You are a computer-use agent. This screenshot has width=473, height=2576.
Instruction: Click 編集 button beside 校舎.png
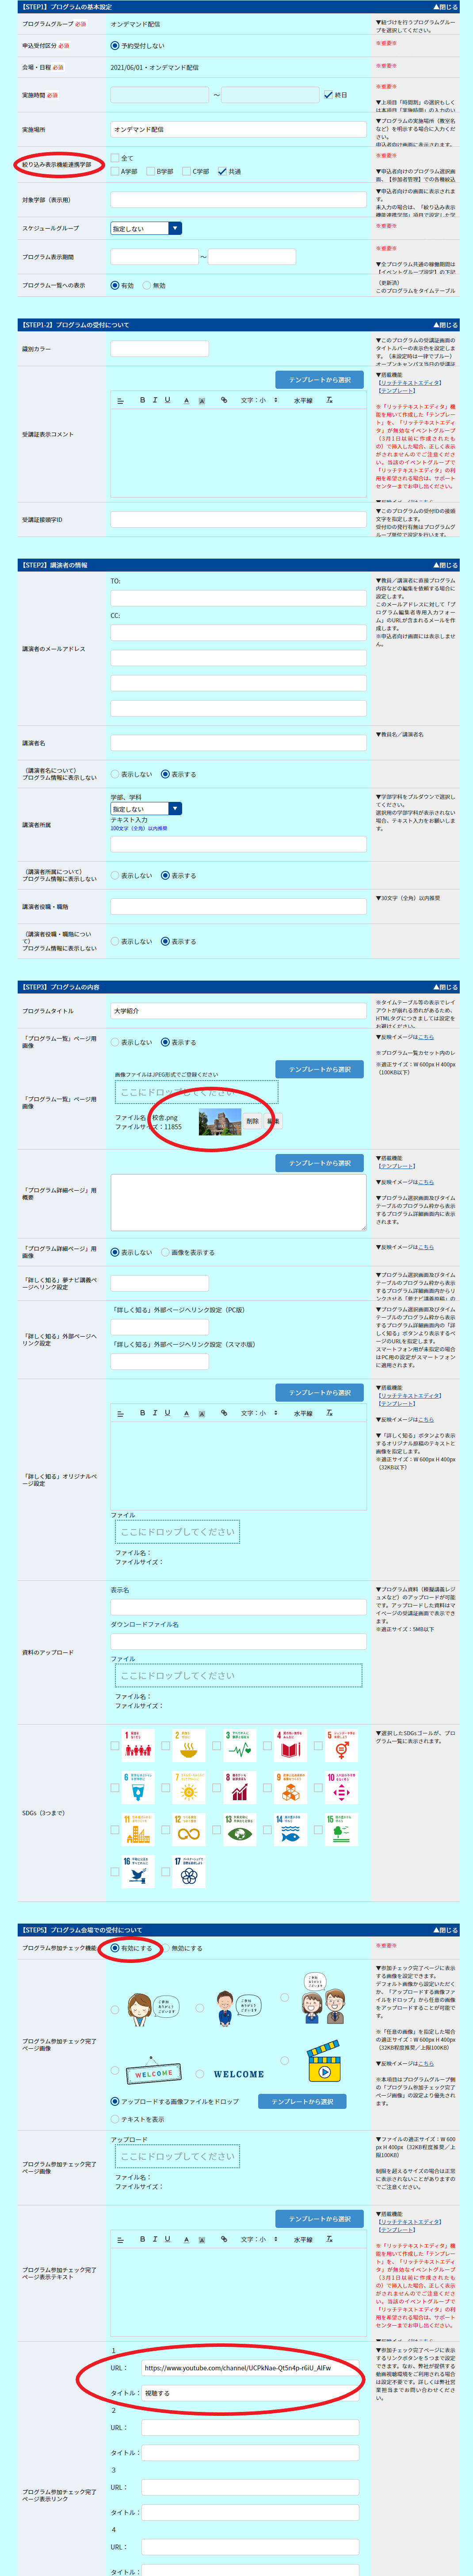point(273,1121)
